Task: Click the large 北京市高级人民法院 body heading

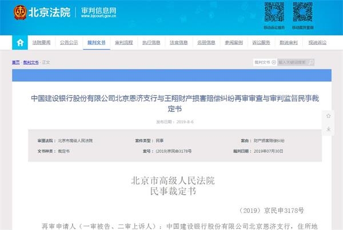Action: (x=173, y=181)
